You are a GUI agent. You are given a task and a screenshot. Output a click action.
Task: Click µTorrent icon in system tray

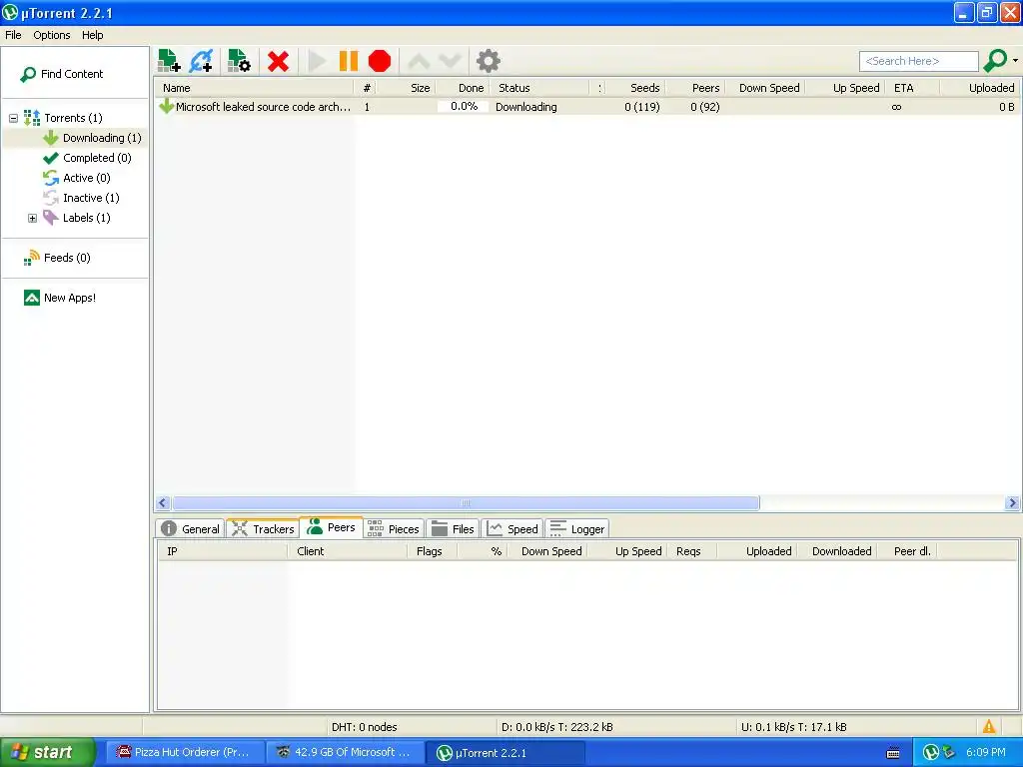[x=930, y=753]
